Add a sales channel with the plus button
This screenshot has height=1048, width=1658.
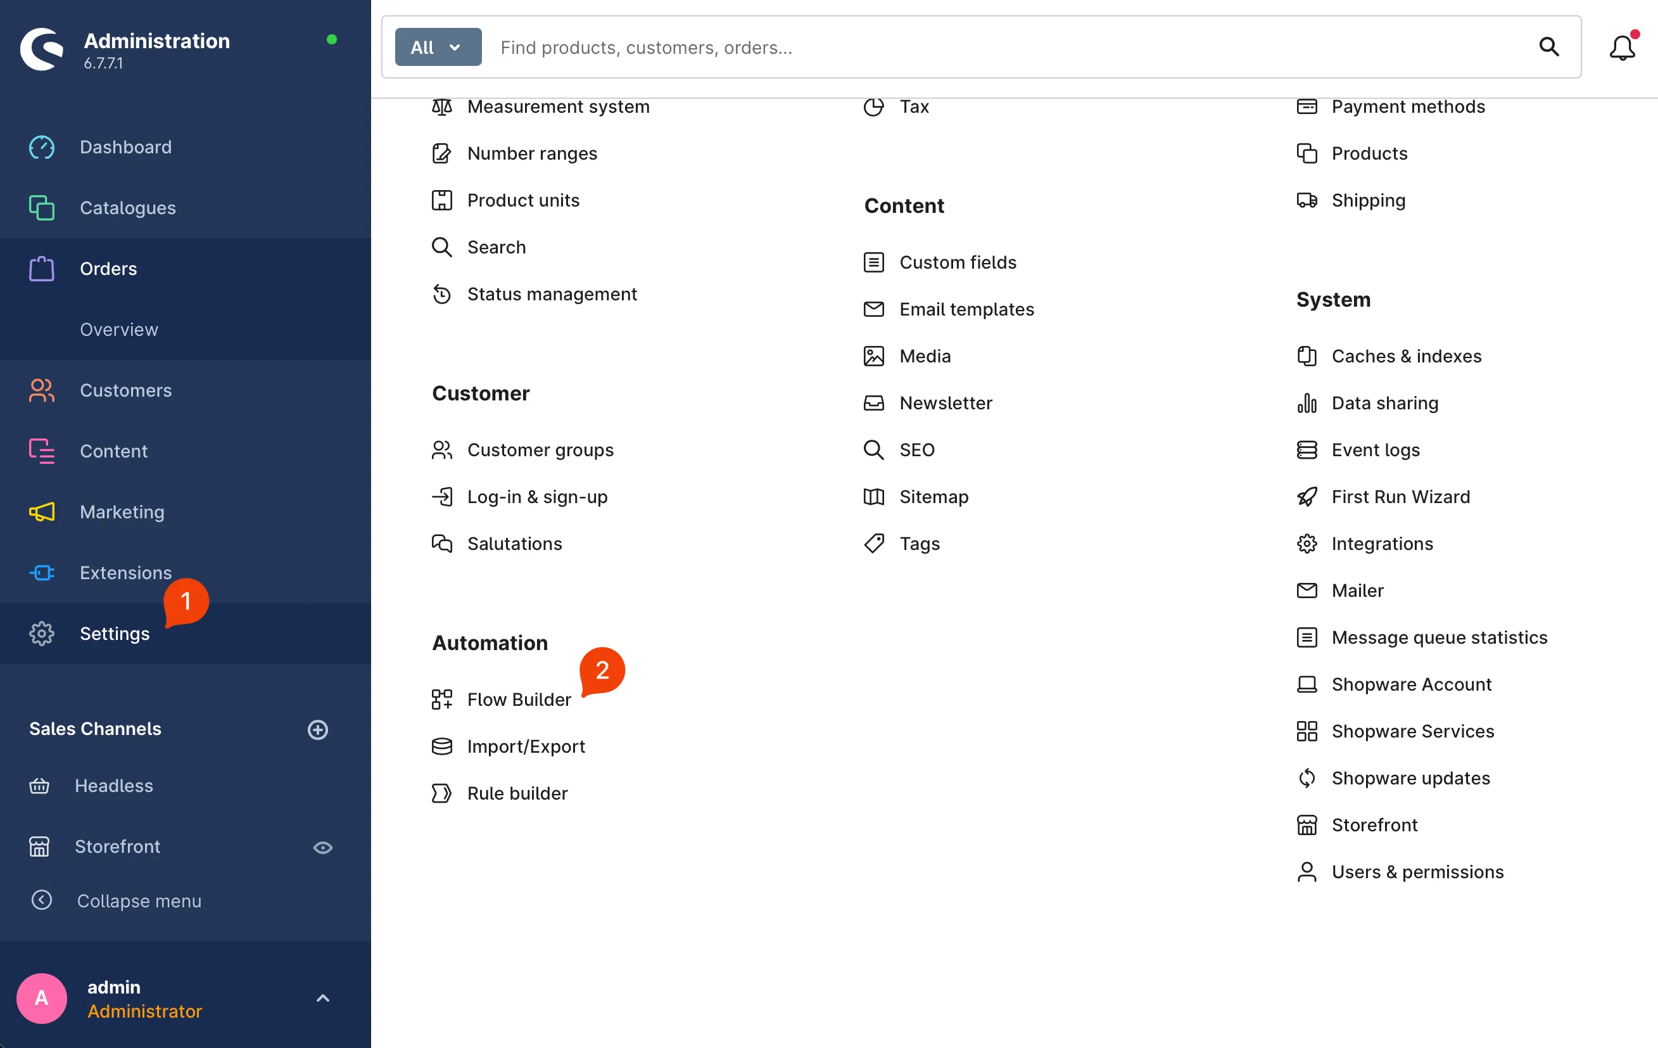(x=317, y=730)
